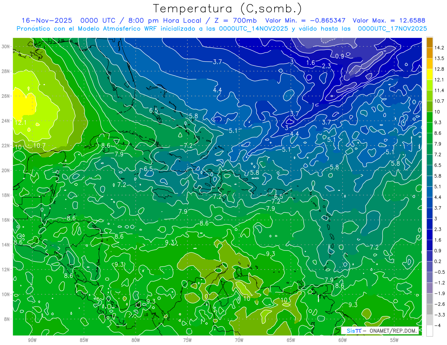Viewport: 447px width, 345px height.
Task: Select 'Valor Max. = 12.6588' text
Action: 389,20
